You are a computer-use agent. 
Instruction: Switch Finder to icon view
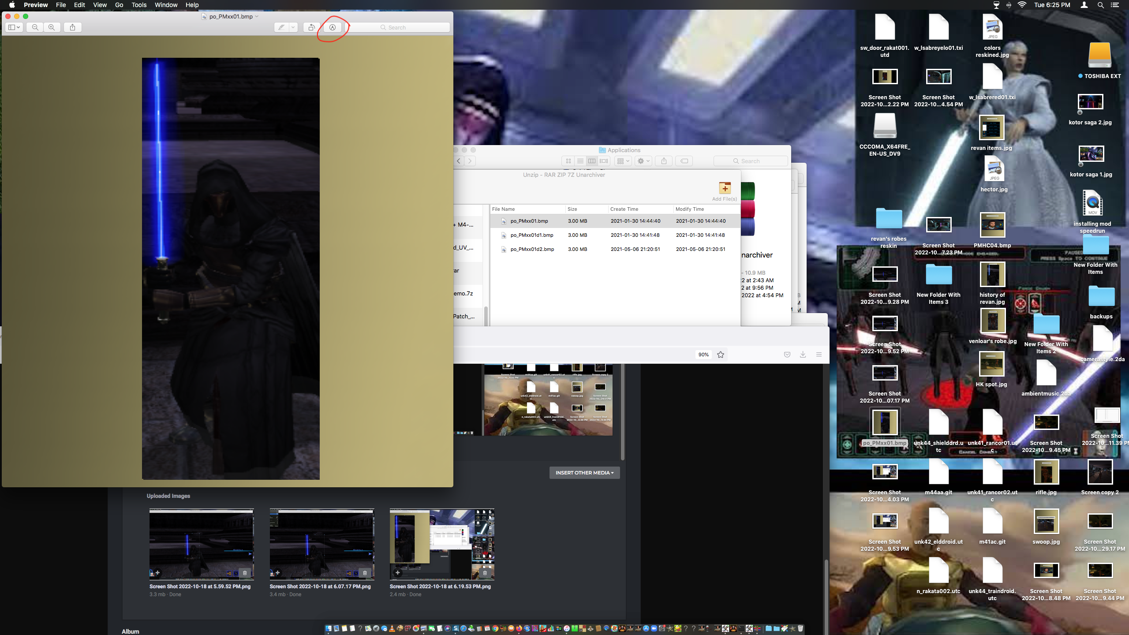click(568, 161)
